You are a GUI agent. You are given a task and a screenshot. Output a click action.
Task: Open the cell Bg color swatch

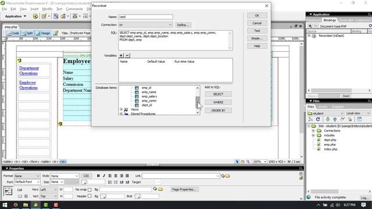click(x=102, y=196)
